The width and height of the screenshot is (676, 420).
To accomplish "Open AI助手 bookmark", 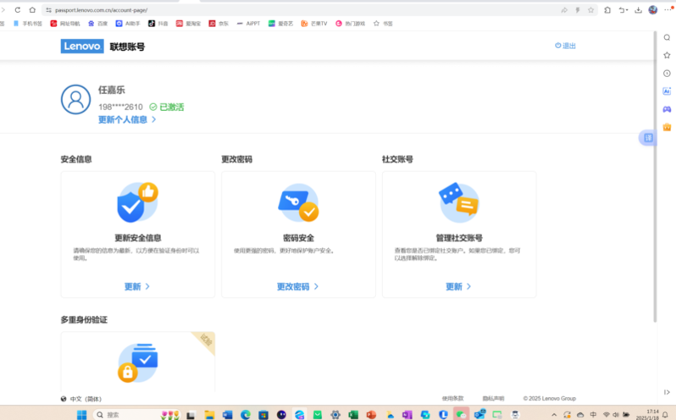I will (128, 24).
